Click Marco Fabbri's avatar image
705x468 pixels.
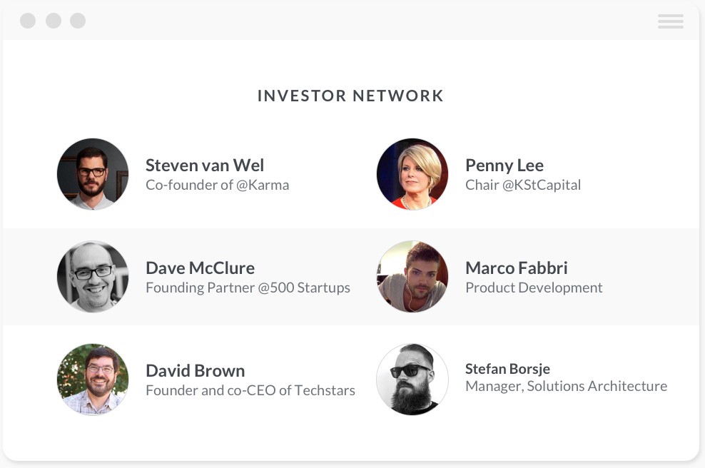(412, 277)
